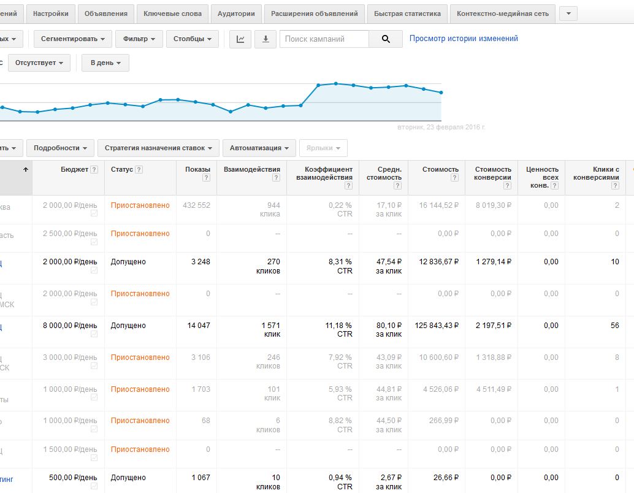Screen dimensions: 634x493
Task: Click average cost 80,10 ₽ за клик
Action: tap(389, 330)
